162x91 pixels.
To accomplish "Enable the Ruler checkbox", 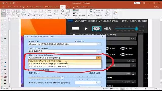I will point(46,10).
